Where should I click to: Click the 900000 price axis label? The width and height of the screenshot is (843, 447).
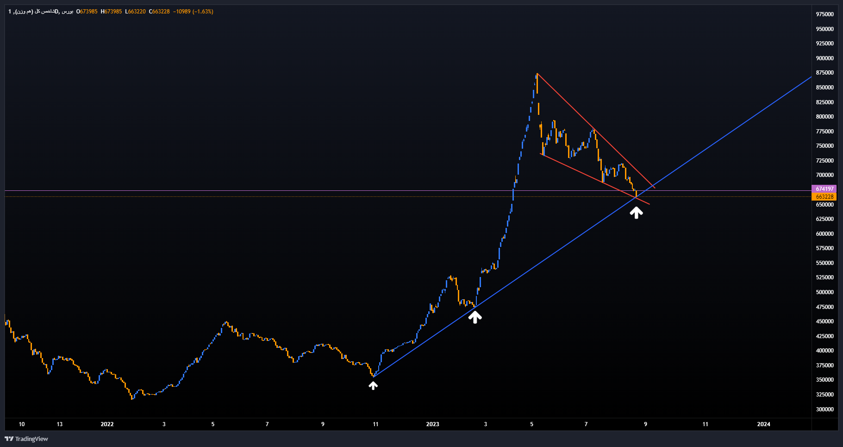click(825, 58)
